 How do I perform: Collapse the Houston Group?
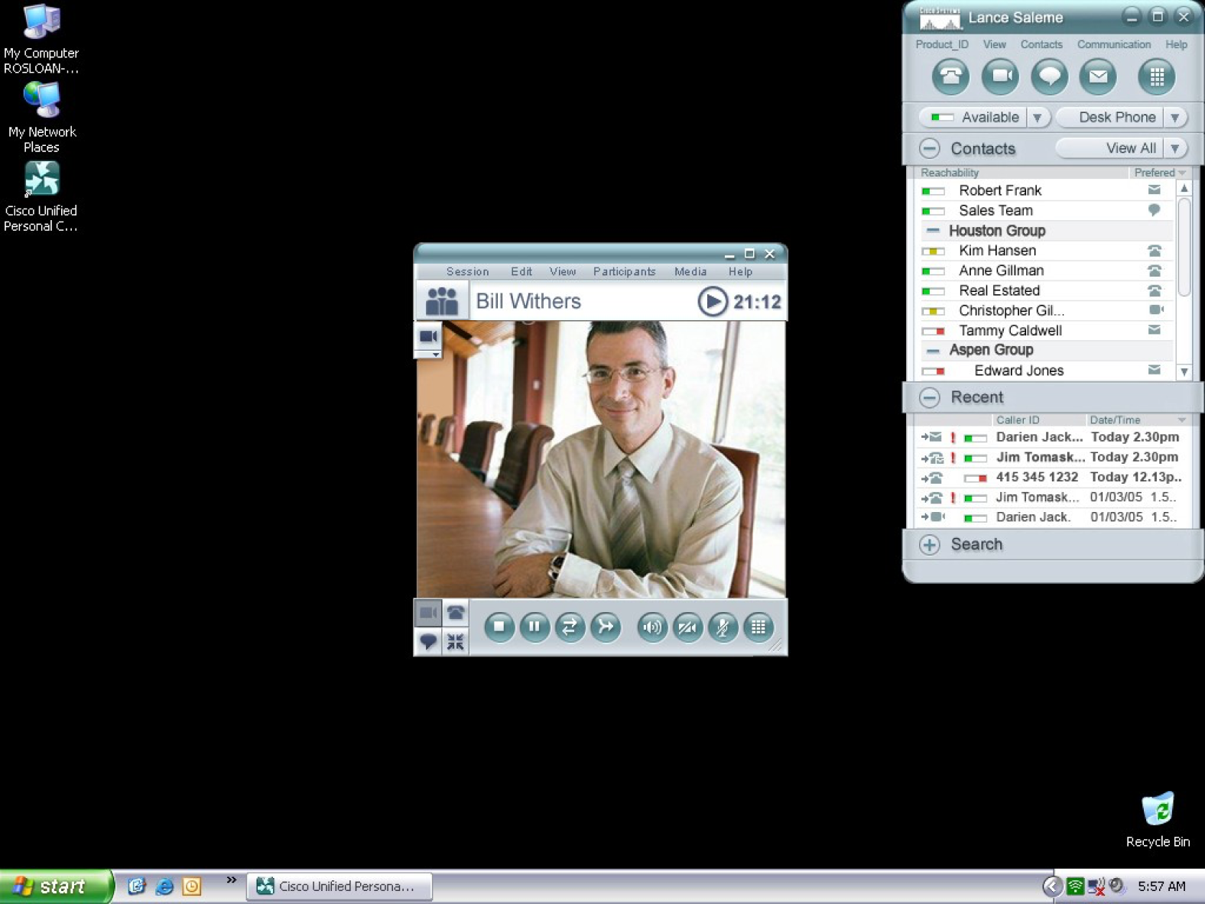tap(933, 230)
